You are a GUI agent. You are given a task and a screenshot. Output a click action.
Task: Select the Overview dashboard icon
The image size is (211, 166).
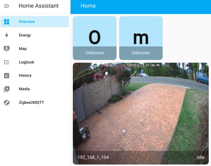click(x=7, y=22)
